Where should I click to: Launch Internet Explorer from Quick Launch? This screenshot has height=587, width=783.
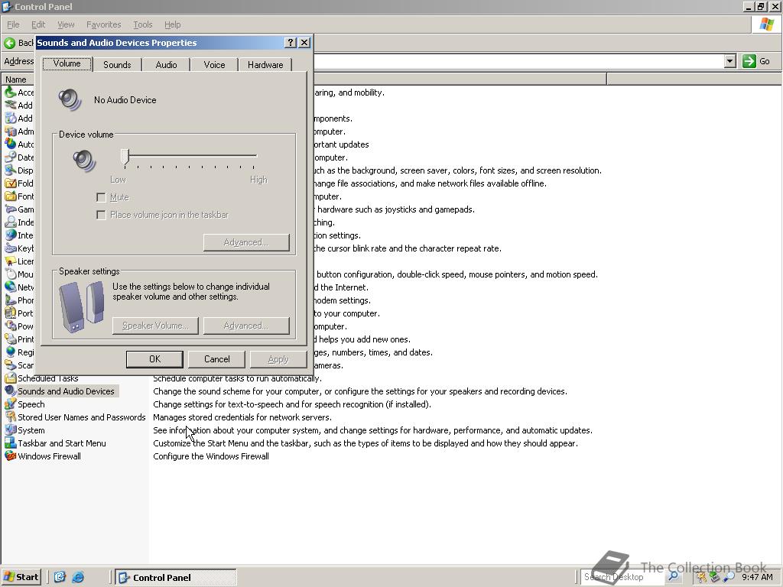(x=79, y=577)
